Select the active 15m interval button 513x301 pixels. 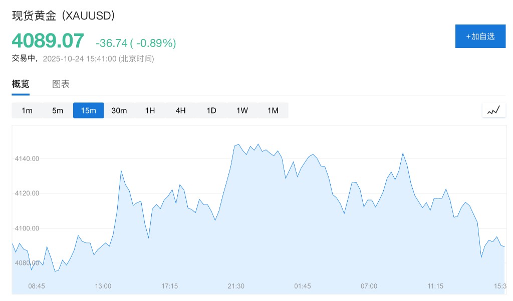pos(88,110)
